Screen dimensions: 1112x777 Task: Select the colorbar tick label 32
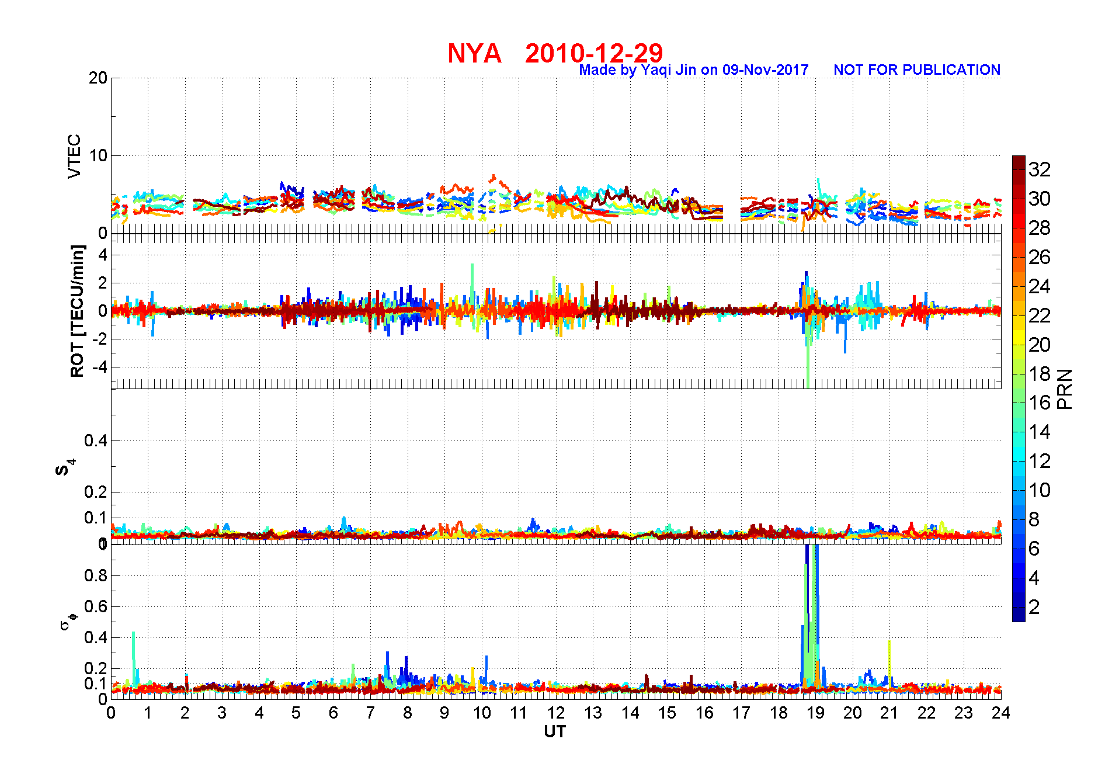coord(1040,169)
